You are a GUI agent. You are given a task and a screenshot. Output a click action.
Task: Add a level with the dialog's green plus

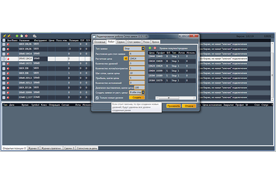pyautogui.click(x=150, y=48)
